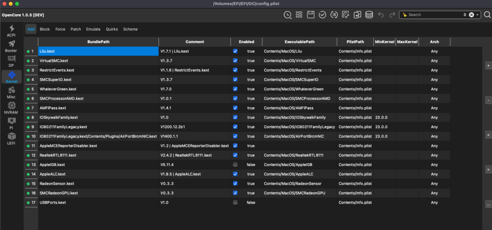
Task: Select the AppleMCEReporterDisabler.kext bundle path
Action: 98,145
